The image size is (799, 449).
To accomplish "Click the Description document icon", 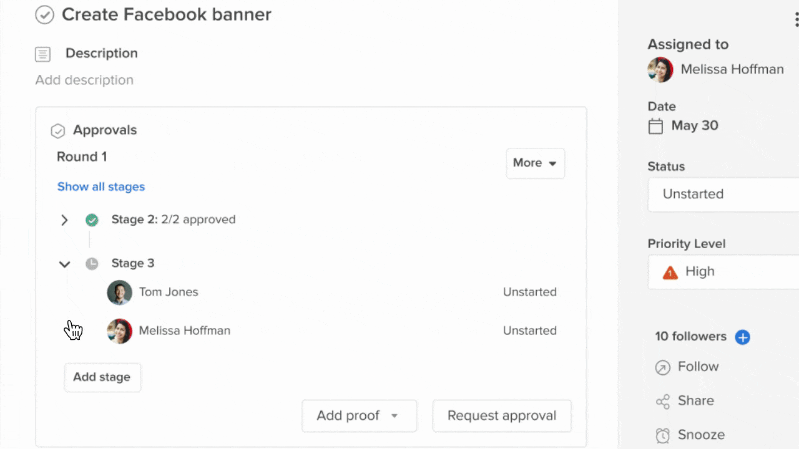I will 42,54.
